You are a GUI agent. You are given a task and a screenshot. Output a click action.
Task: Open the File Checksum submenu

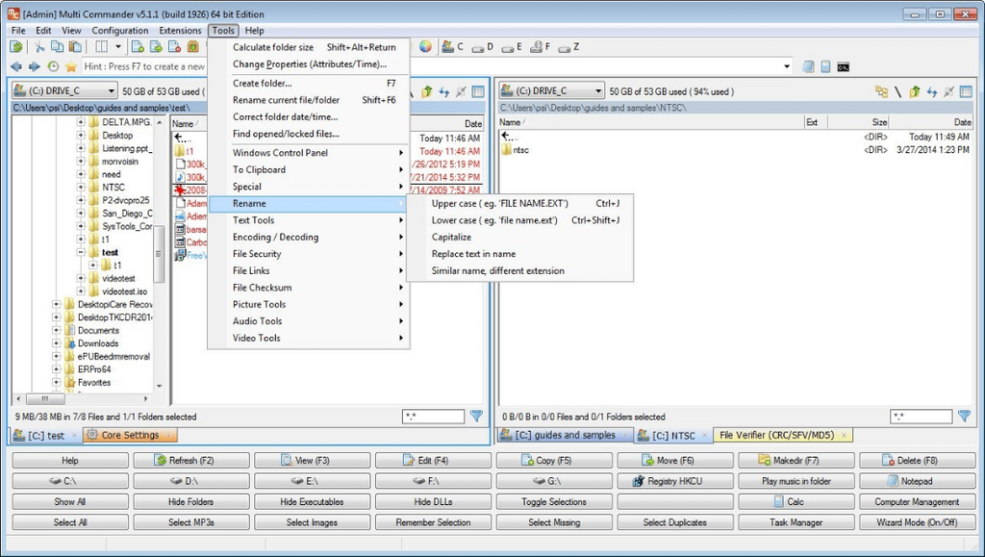(x=309, y=288)
